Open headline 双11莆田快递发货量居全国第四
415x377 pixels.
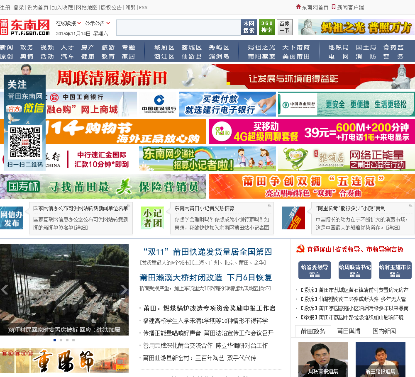click(207, 252)
